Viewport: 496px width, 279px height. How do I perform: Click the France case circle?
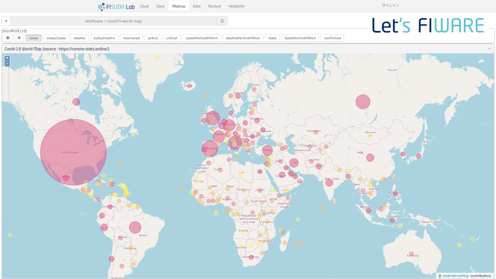click(x=219, y=136)
